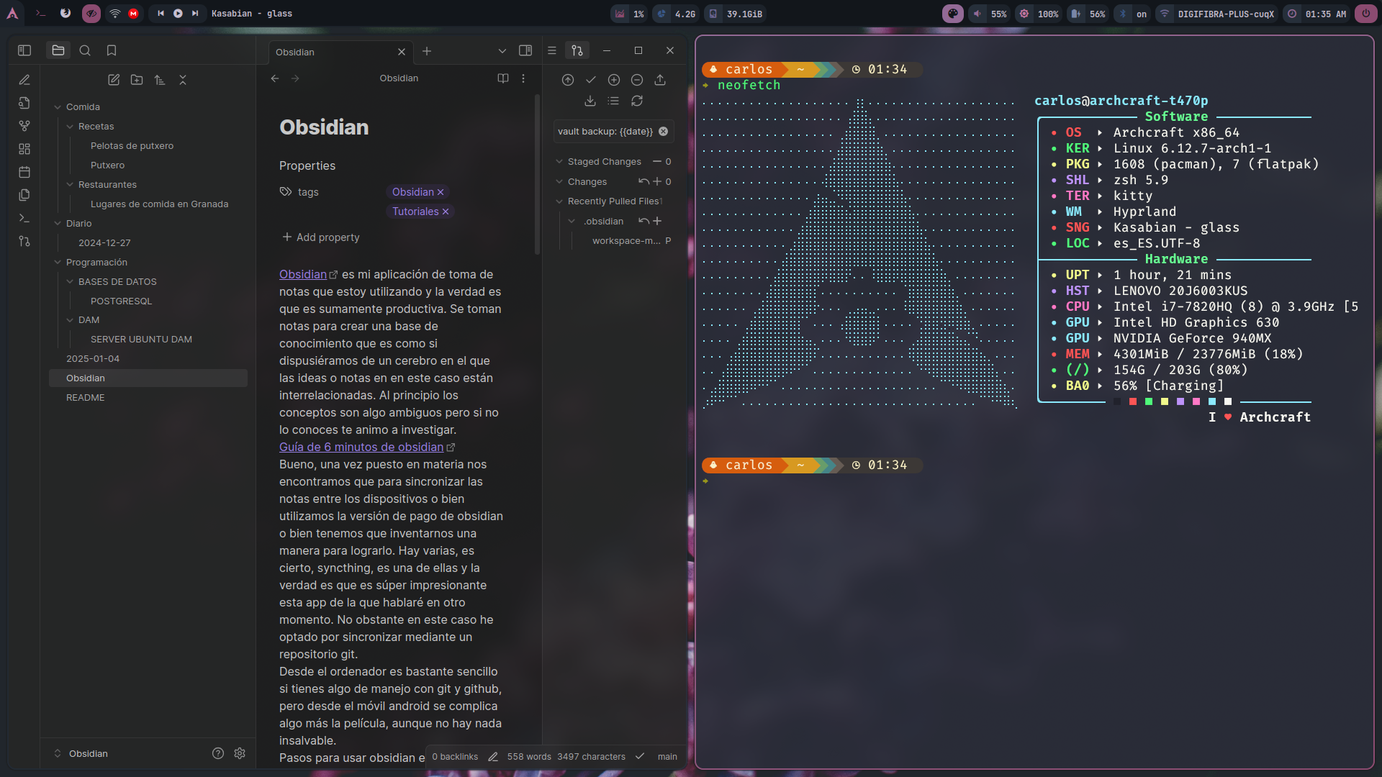Stage all changes with plus-circle icon
Image resolution: width=1382 pixels, height=777 pixels.
point(614,80)
